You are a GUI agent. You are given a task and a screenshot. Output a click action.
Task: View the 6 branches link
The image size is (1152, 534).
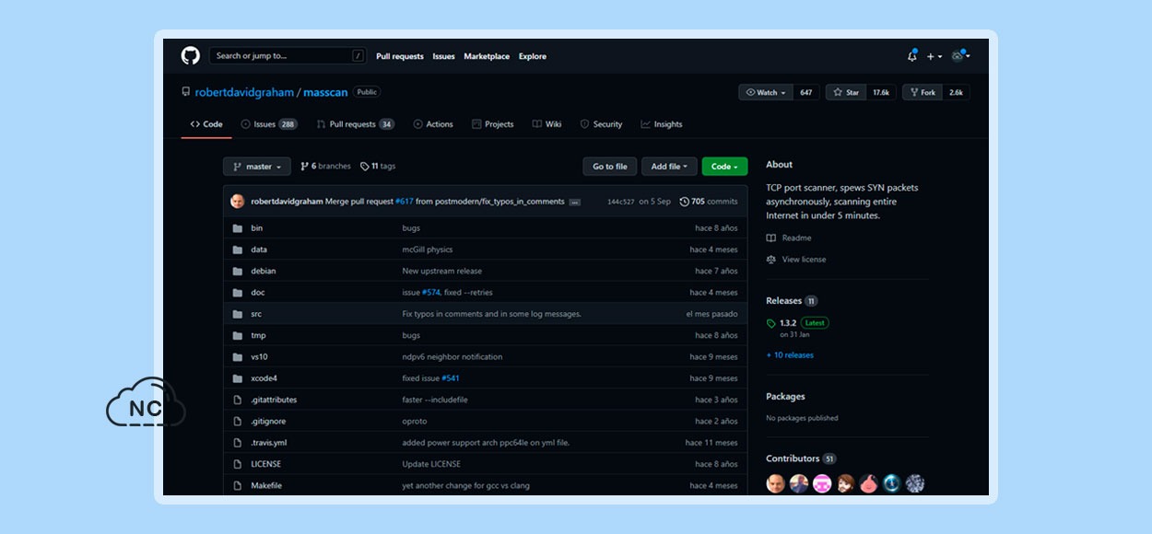tap(325, 167)
